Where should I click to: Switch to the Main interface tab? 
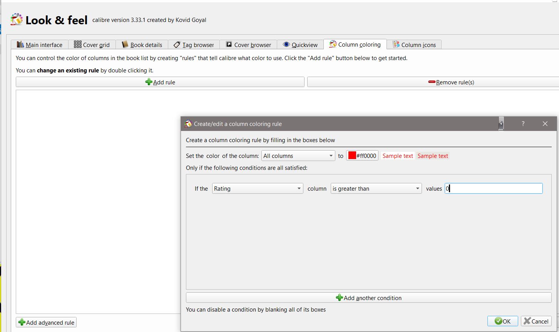[40, 45]
